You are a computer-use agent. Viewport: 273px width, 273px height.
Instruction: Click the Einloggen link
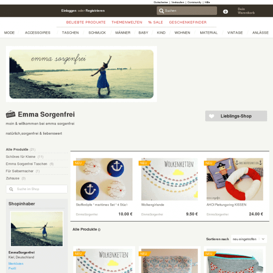pyautogui.click(x=69, y=11)
